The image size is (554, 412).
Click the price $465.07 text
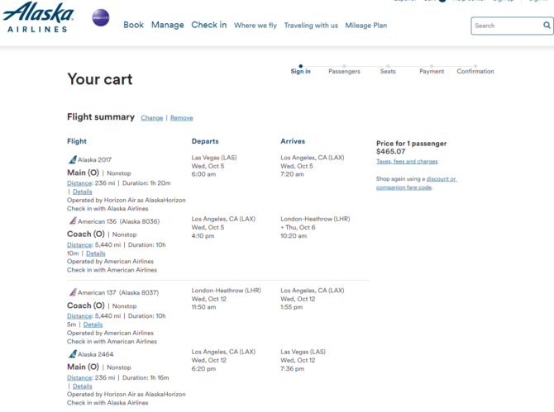coord(391,152)
